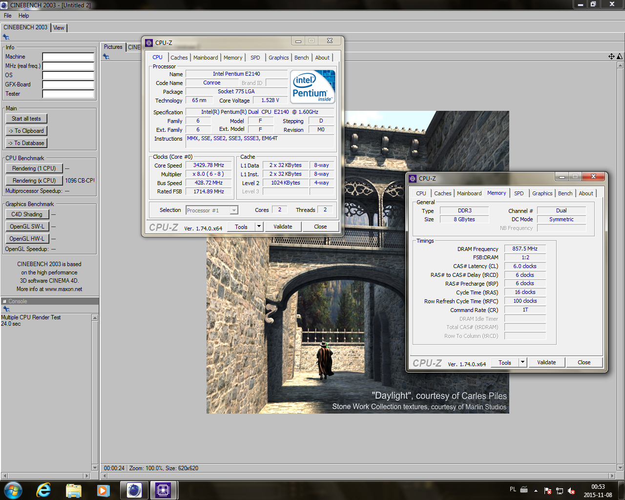Click the Start all tests button
Image resolution: width=625 pixels, height=500 pixels.
tap(26, 119)
